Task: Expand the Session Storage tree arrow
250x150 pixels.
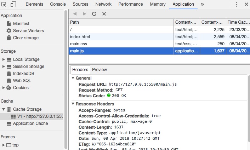Action: [3, 67]
